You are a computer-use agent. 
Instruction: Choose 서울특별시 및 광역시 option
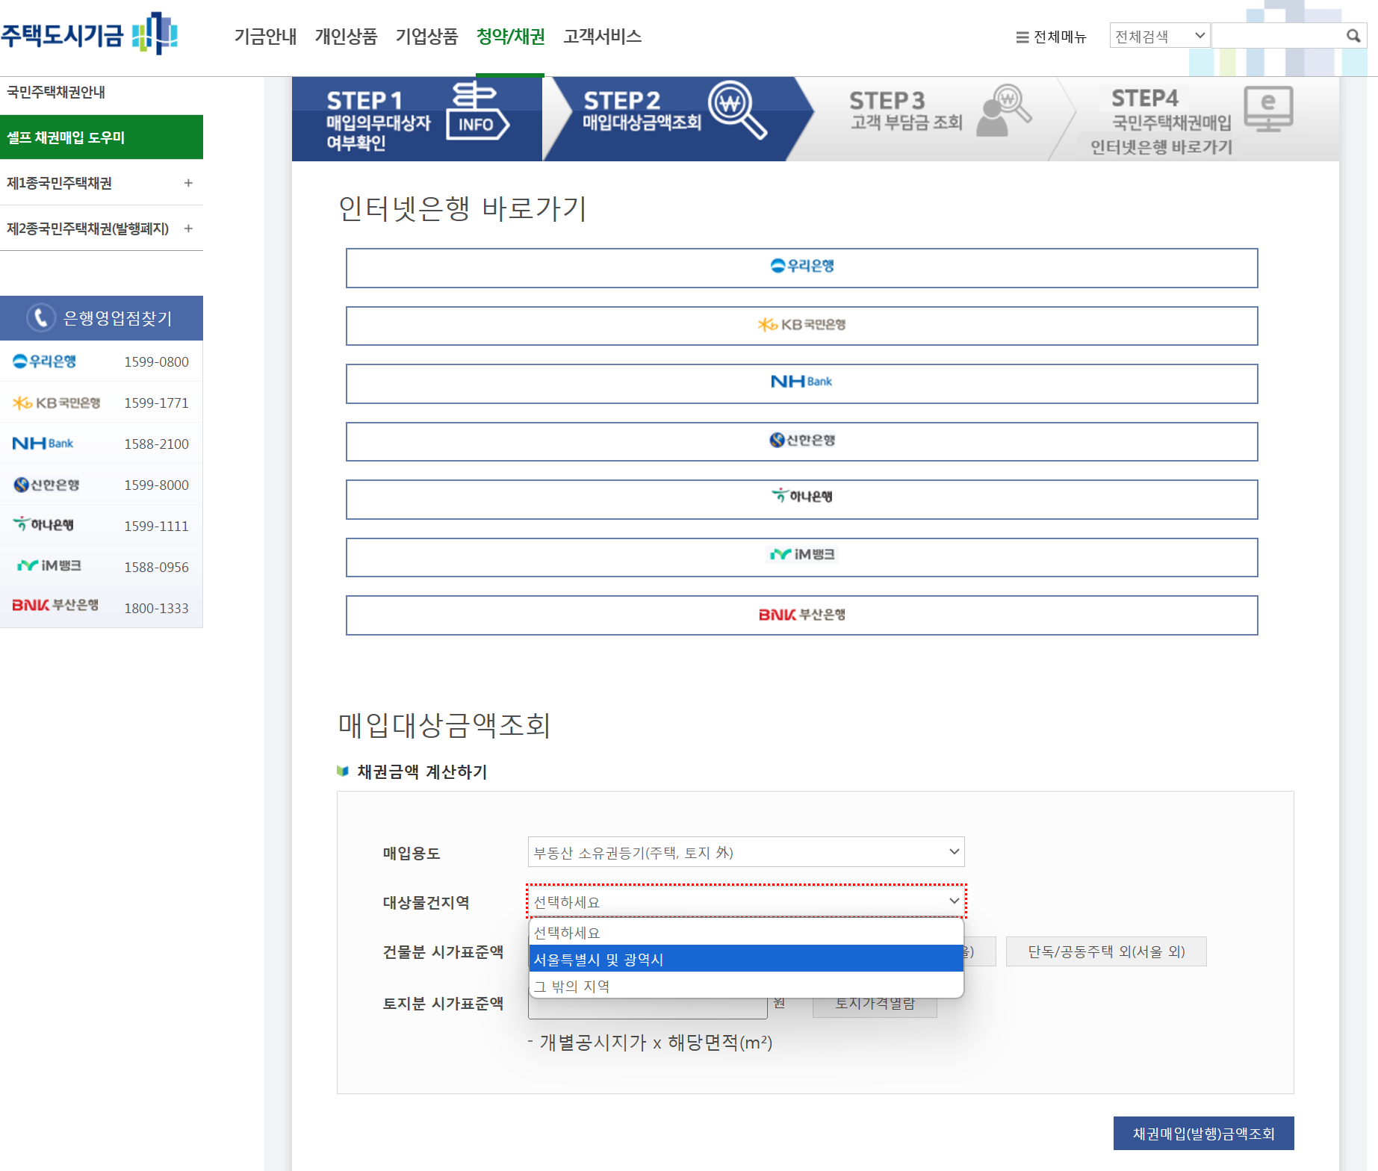(746, 959)
